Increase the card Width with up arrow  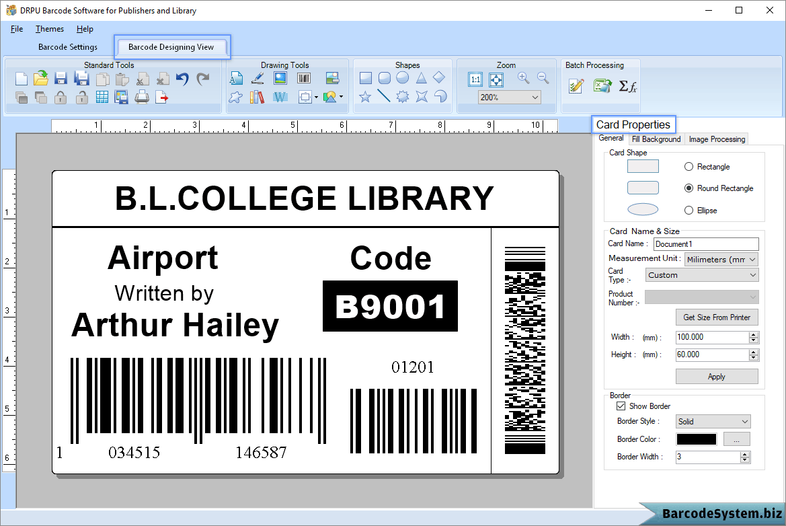tap(754, 334)
